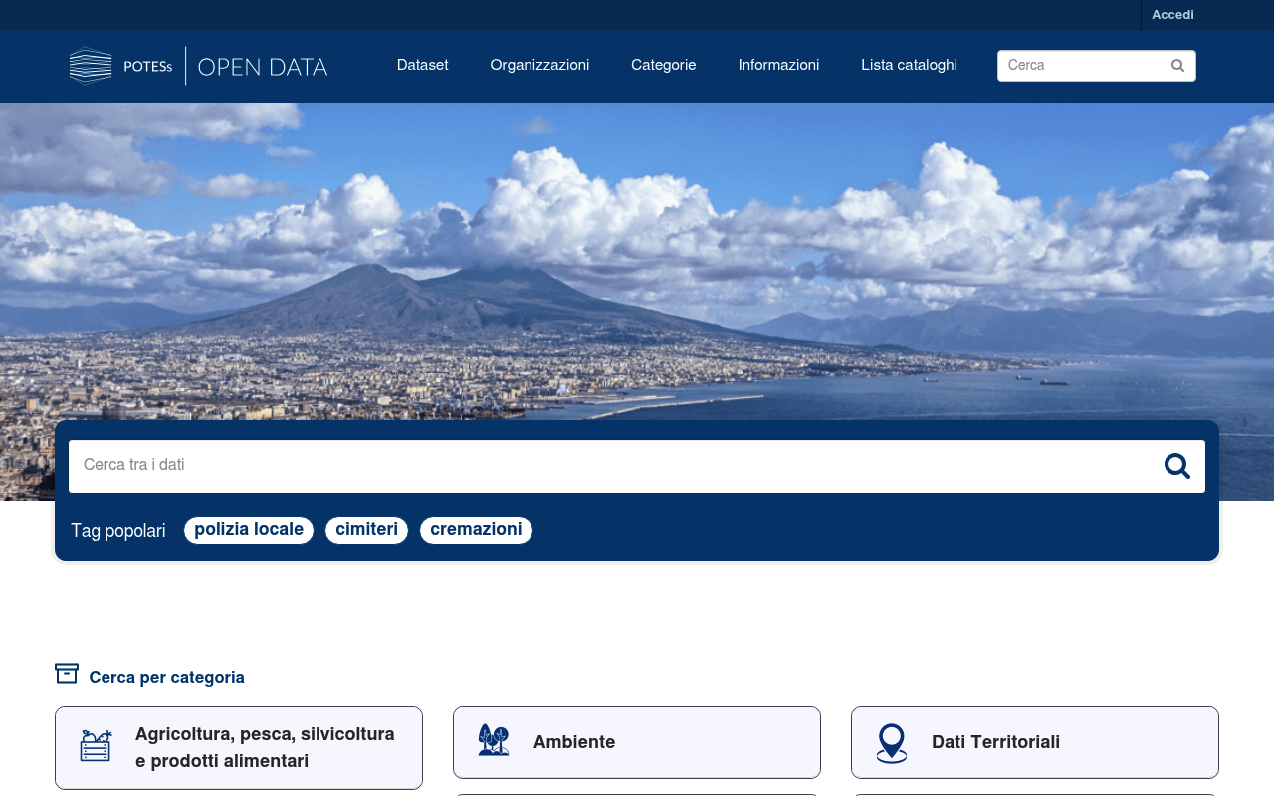Open the Agricoltura, pesca, silvicoltura category card

pos(239,748)
